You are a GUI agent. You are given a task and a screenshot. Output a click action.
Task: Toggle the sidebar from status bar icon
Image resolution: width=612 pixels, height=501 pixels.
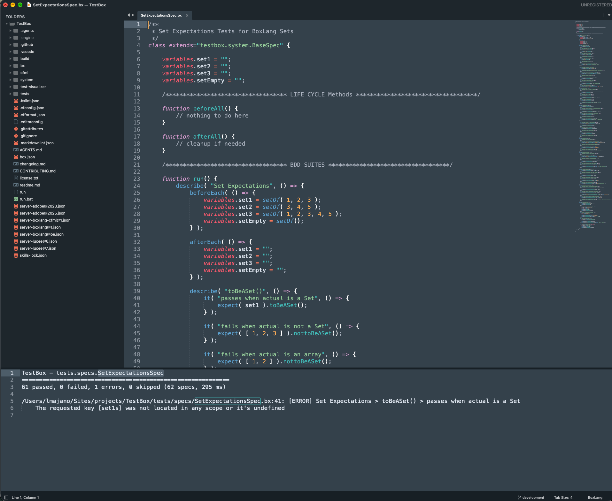coord(6,497)
